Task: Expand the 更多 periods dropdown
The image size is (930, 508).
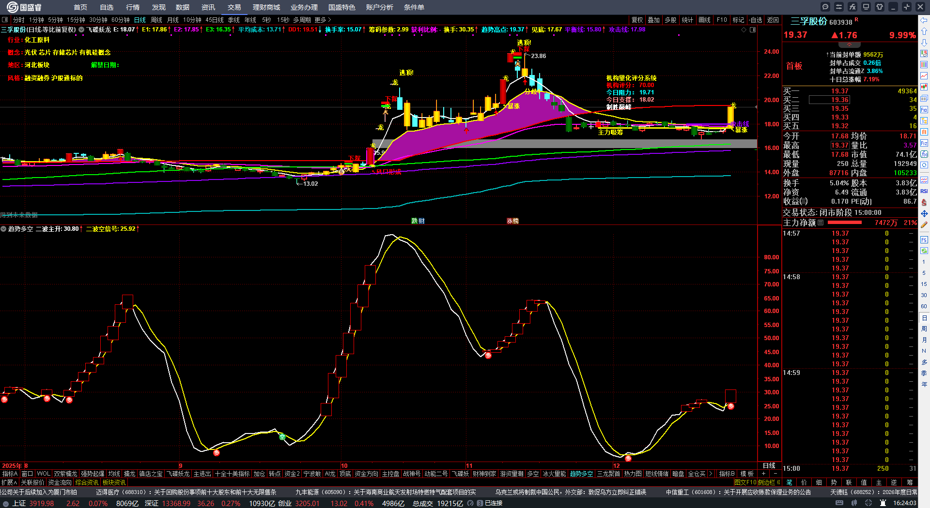Action: click(x=323, y=20)
